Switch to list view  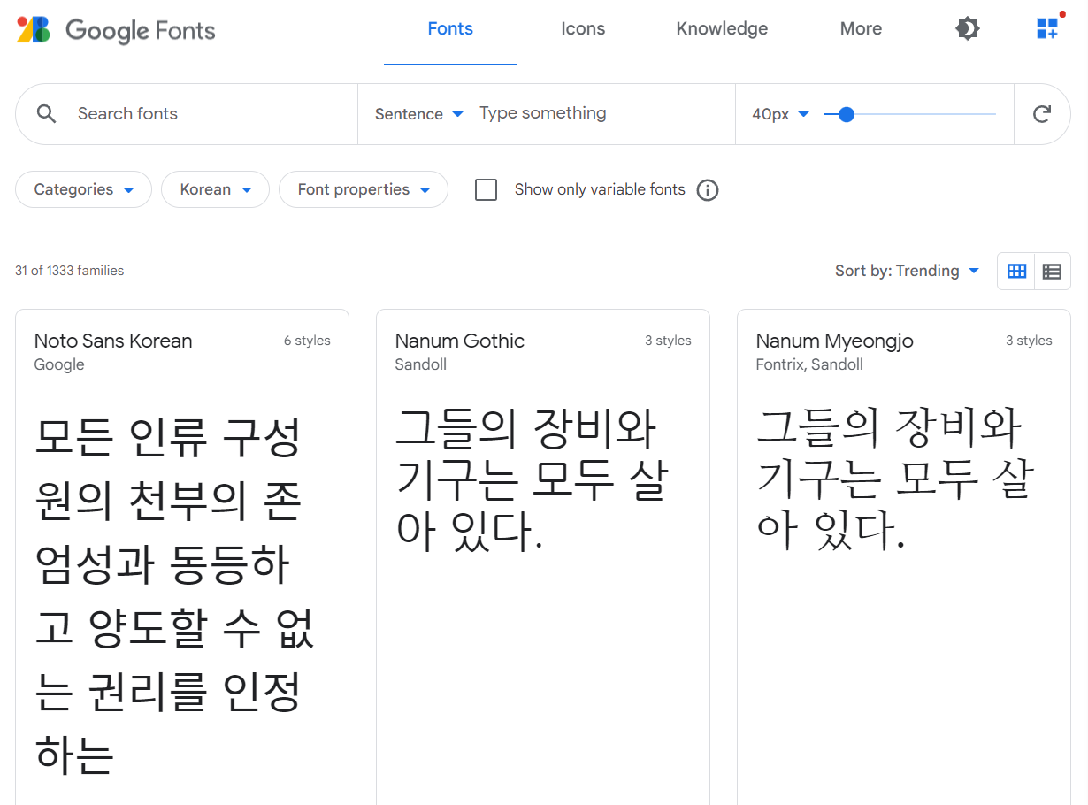pos(1052,272)
